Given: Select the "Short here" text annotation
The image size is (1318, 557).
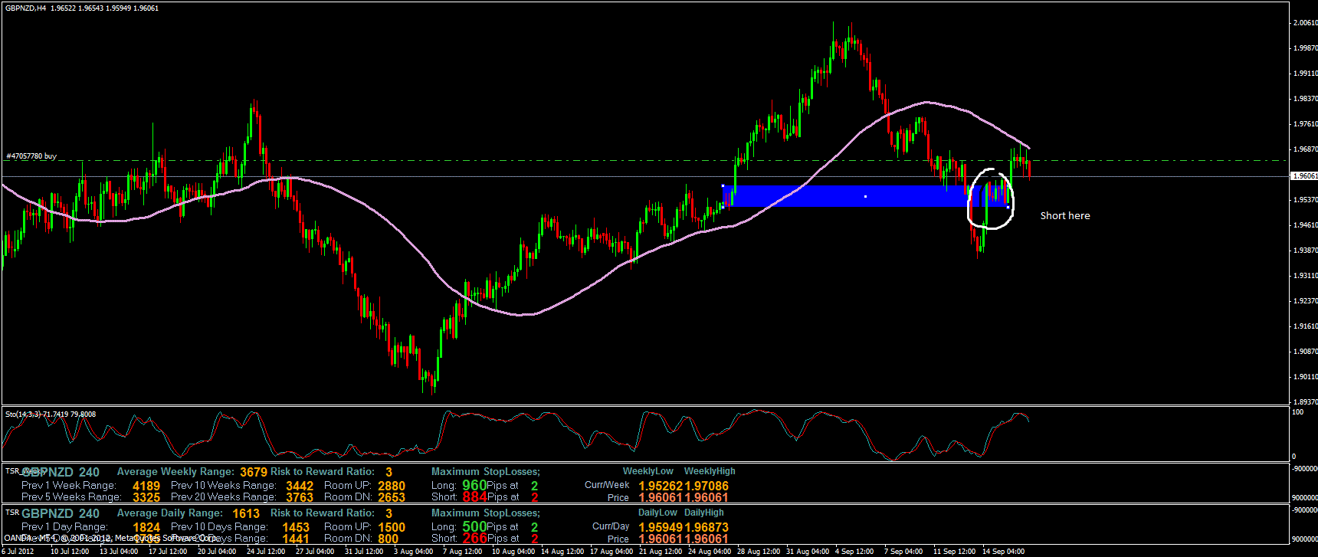Looking at the screenshot, I should pyautogui.click(x=1064, y=216).
